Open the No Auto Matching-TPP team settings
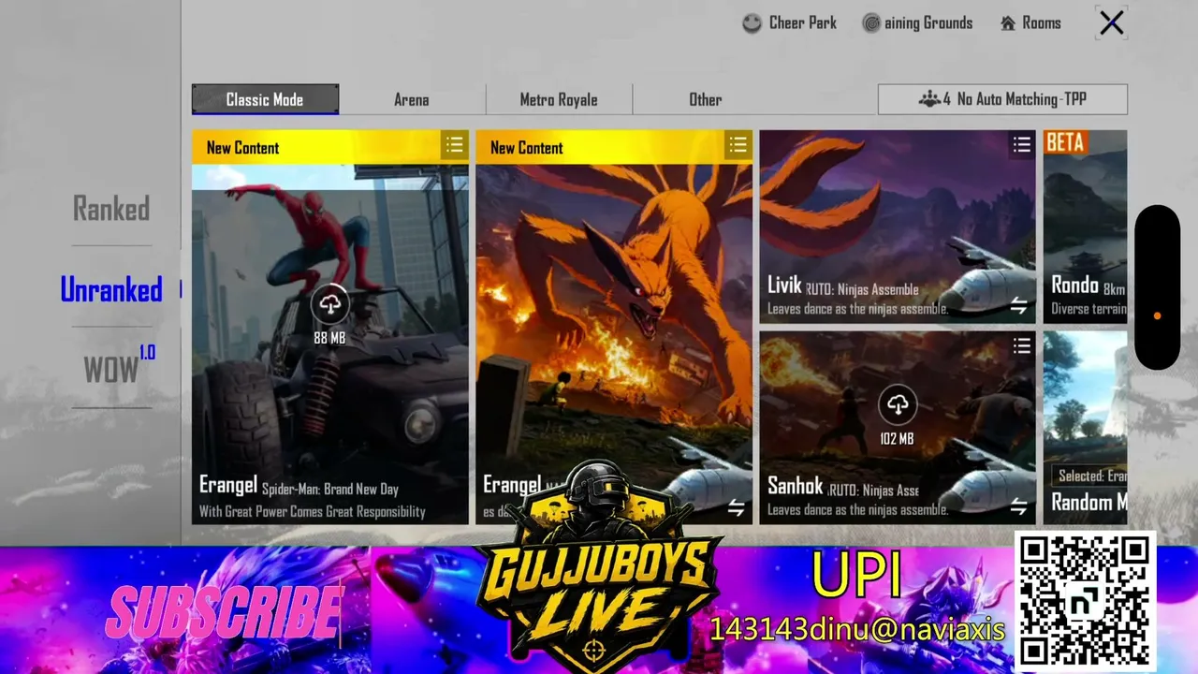 [x=1002, y=99]
